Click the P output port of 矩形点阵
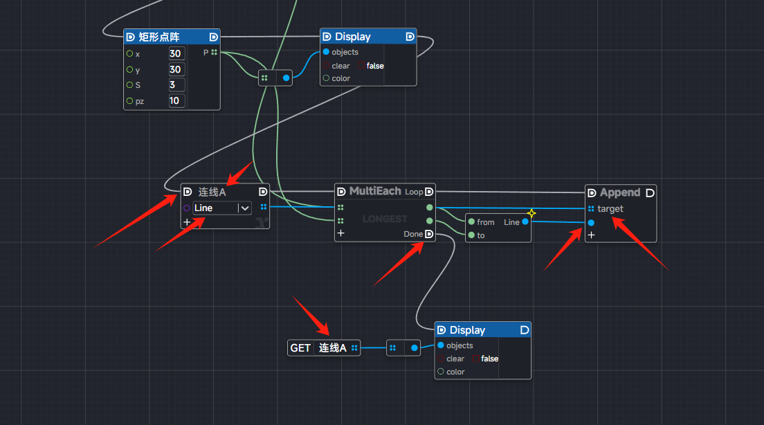764x425 pixels. coord(215,53)
